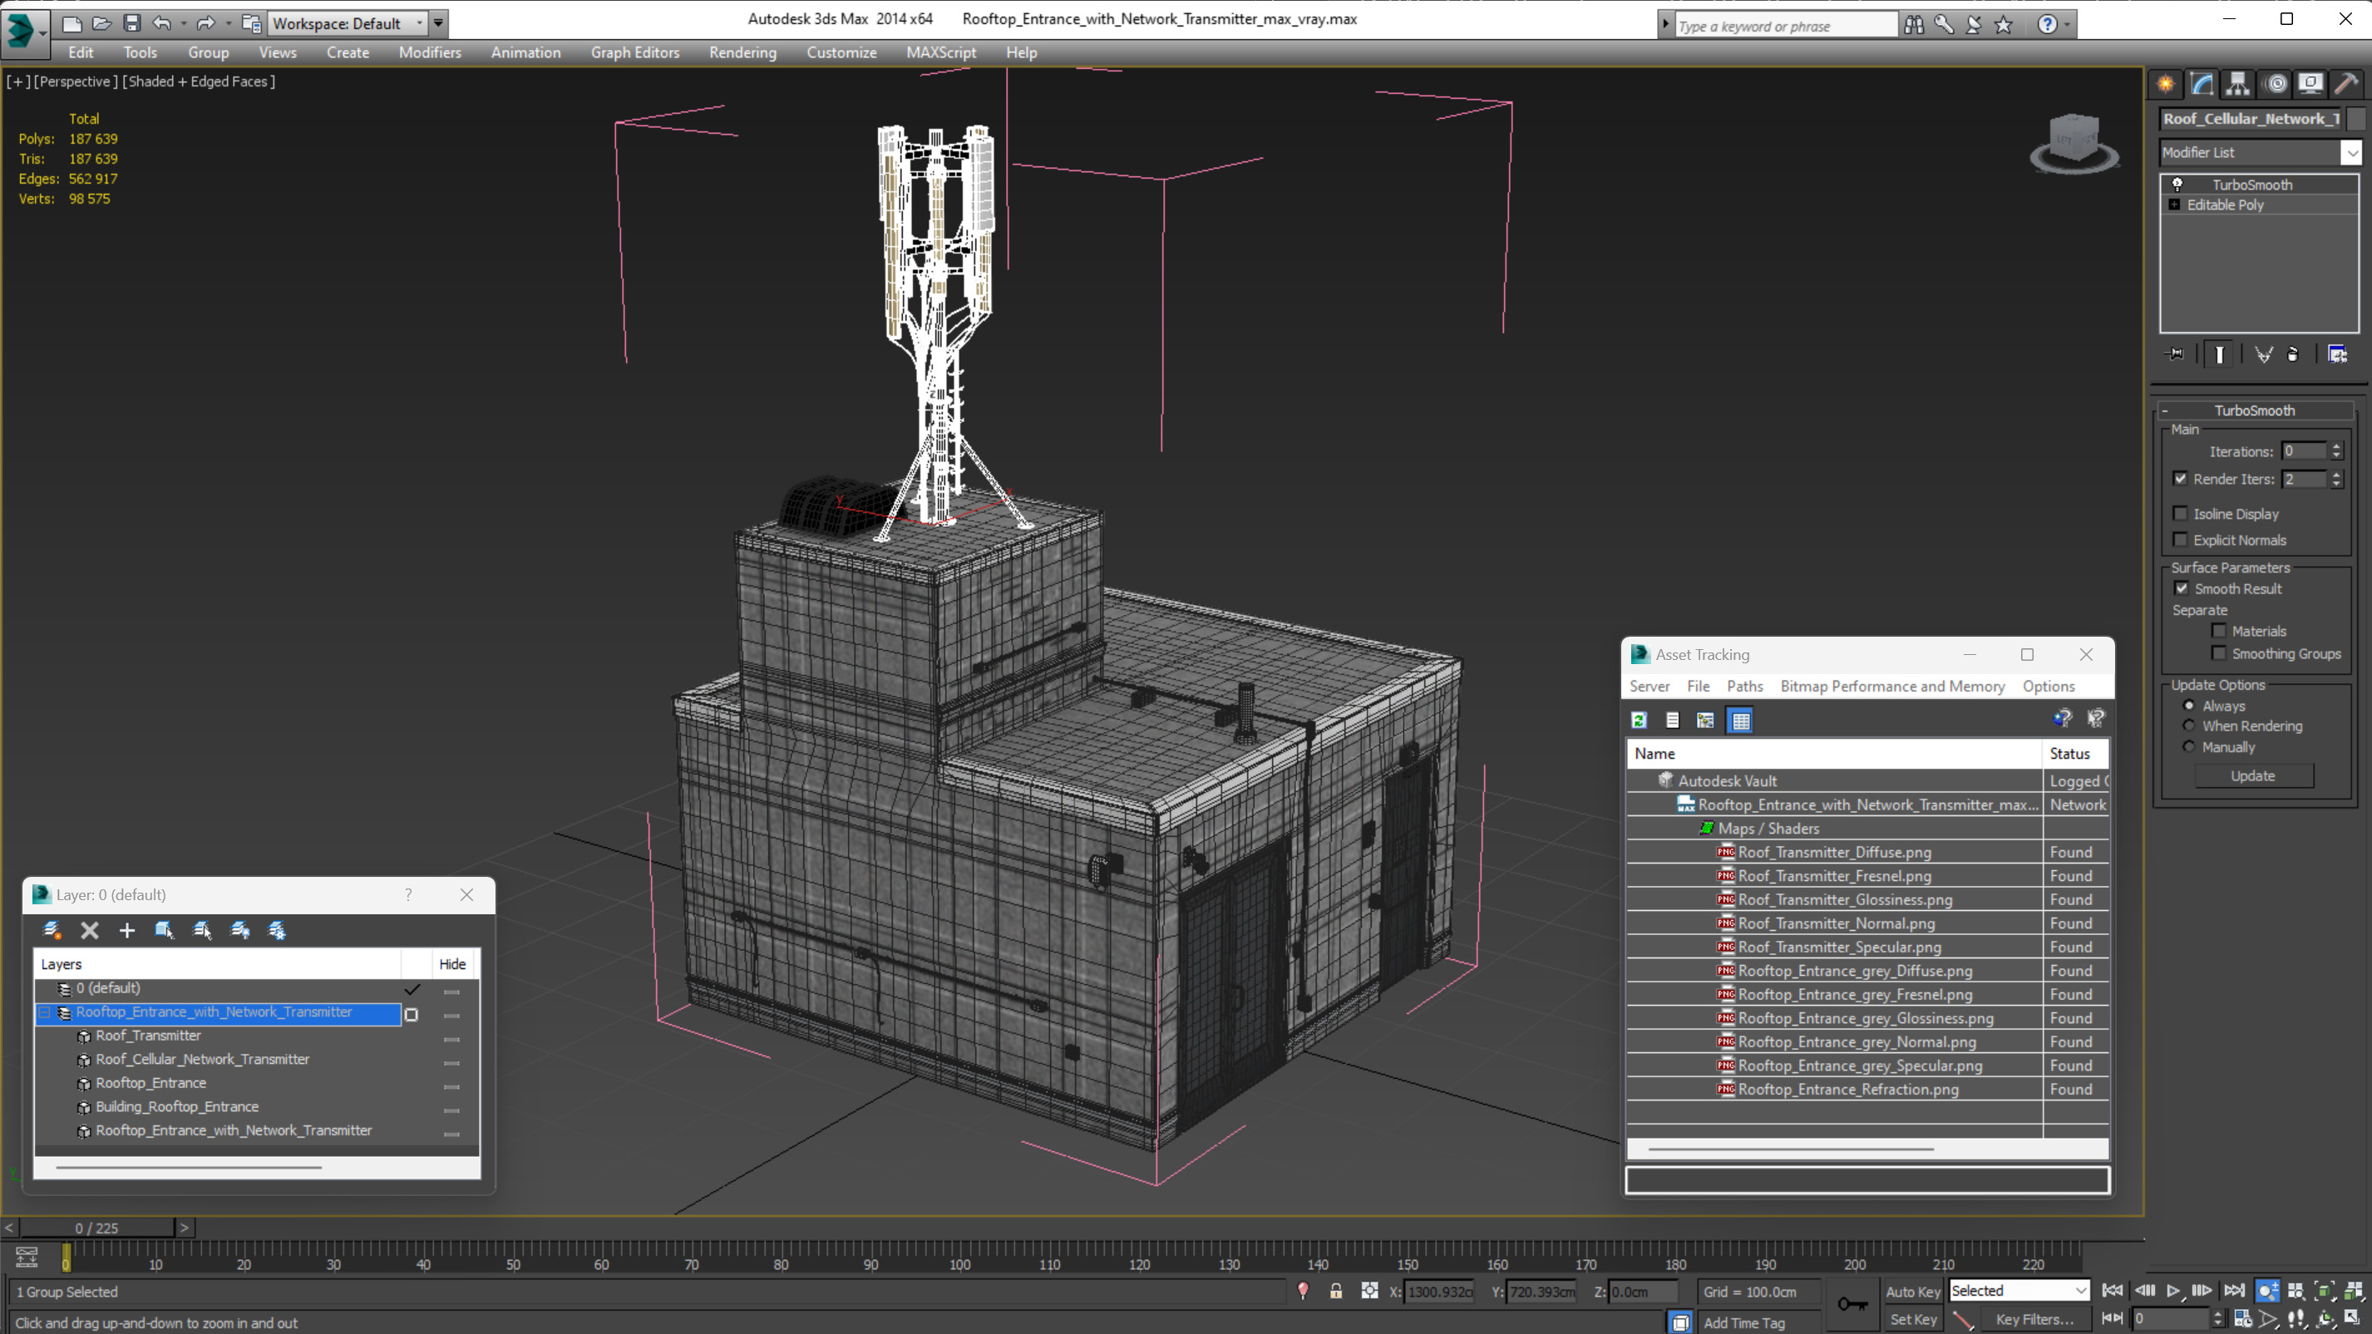Enable Isoline Display checkbox
The height and width of the screenshot is (1334, 2372).
click(2181, 514)
